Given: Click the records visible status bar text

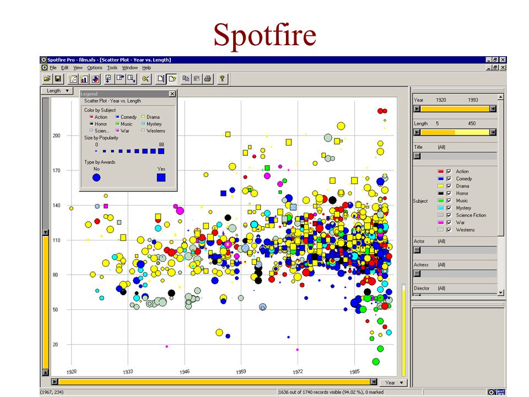Looking at the screenshot, I should click(x=331, y=392).
